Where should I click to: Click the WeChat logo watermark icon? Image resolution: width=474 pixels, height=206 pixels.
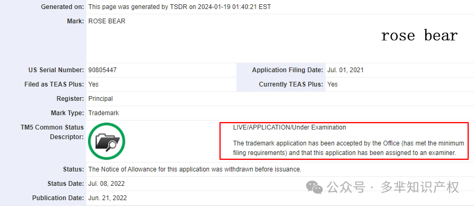click(x=314, y=187)
